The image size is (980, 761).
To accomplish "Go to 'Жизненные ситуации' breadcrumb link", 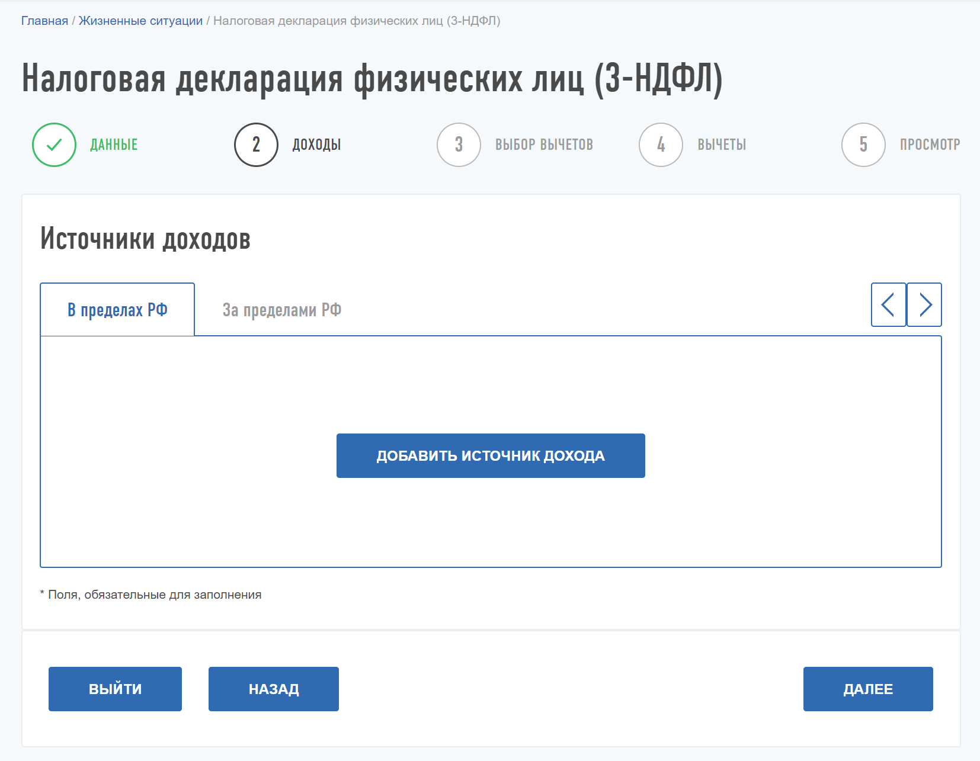I will pos(140,21).
